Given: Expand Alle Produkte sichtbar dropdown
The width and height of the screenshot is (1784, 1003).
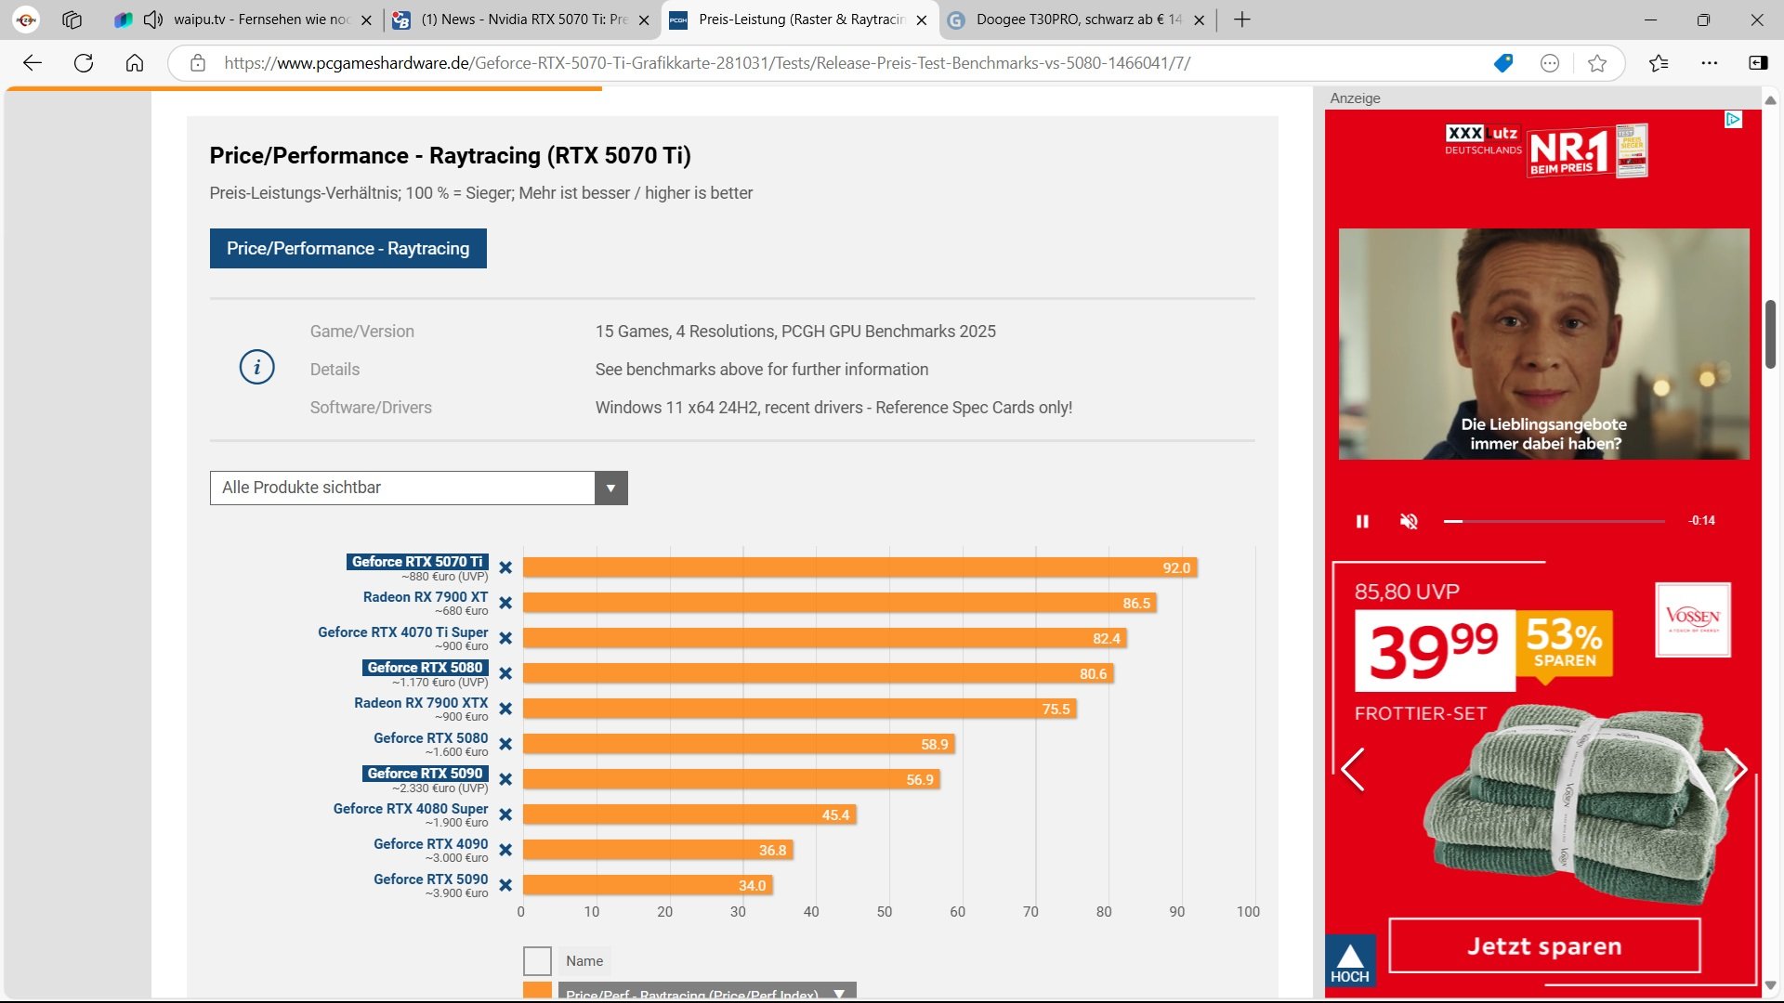Looking at the screenshot, I should [x=610, y=488].
